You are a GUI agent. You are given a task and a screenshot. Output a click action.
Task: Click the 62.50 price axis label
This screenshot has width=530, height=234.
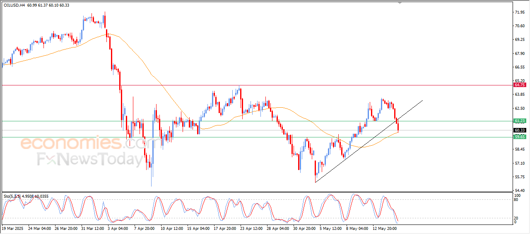point(520,108)
